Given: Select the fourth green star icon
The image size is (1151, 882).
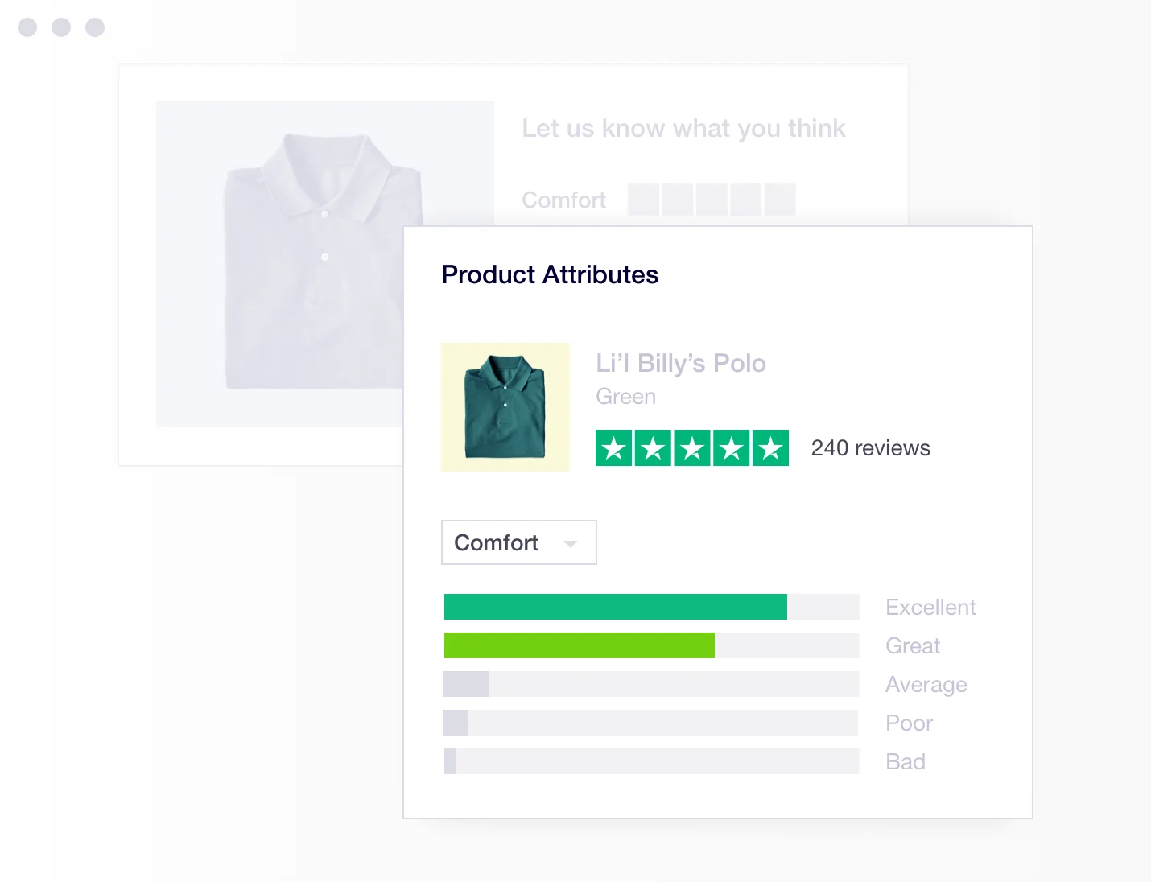Looking at the screenshot, I should point(731,447).
